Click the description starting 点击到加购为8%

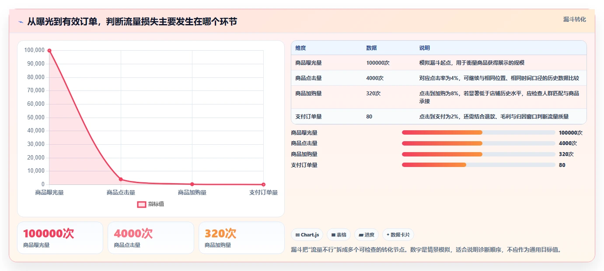pos(499,97)
